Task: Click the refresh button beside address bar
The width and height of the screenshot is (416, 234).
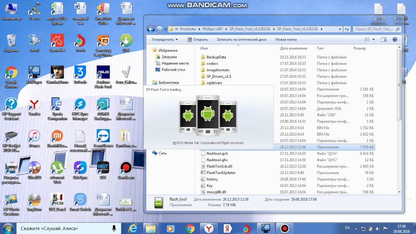Action: point(347,29)
